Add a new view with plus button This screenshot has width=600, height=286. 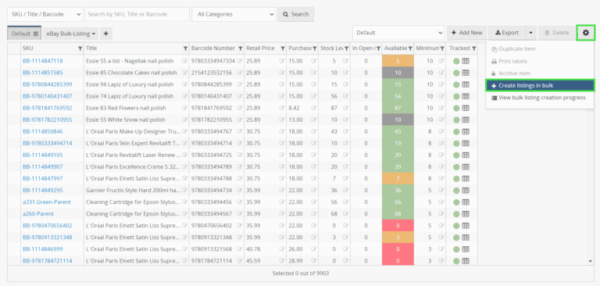click(x=106, y=34)
